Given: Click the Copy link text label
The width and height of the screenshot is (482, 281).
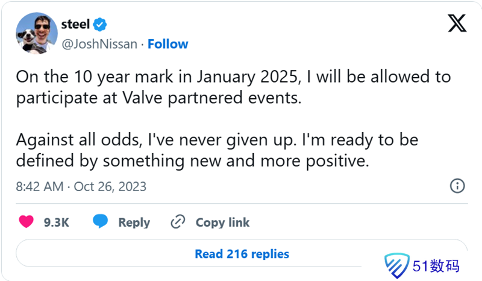Looking at the screenshot, I should pyautogui.click(x=222, y=223).
